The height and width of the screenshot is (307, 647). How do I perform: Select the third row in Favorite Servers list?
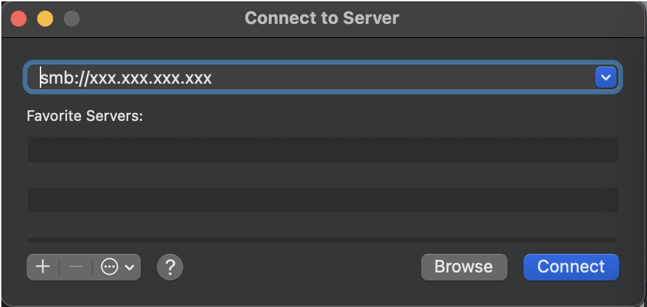pos(323,200)
